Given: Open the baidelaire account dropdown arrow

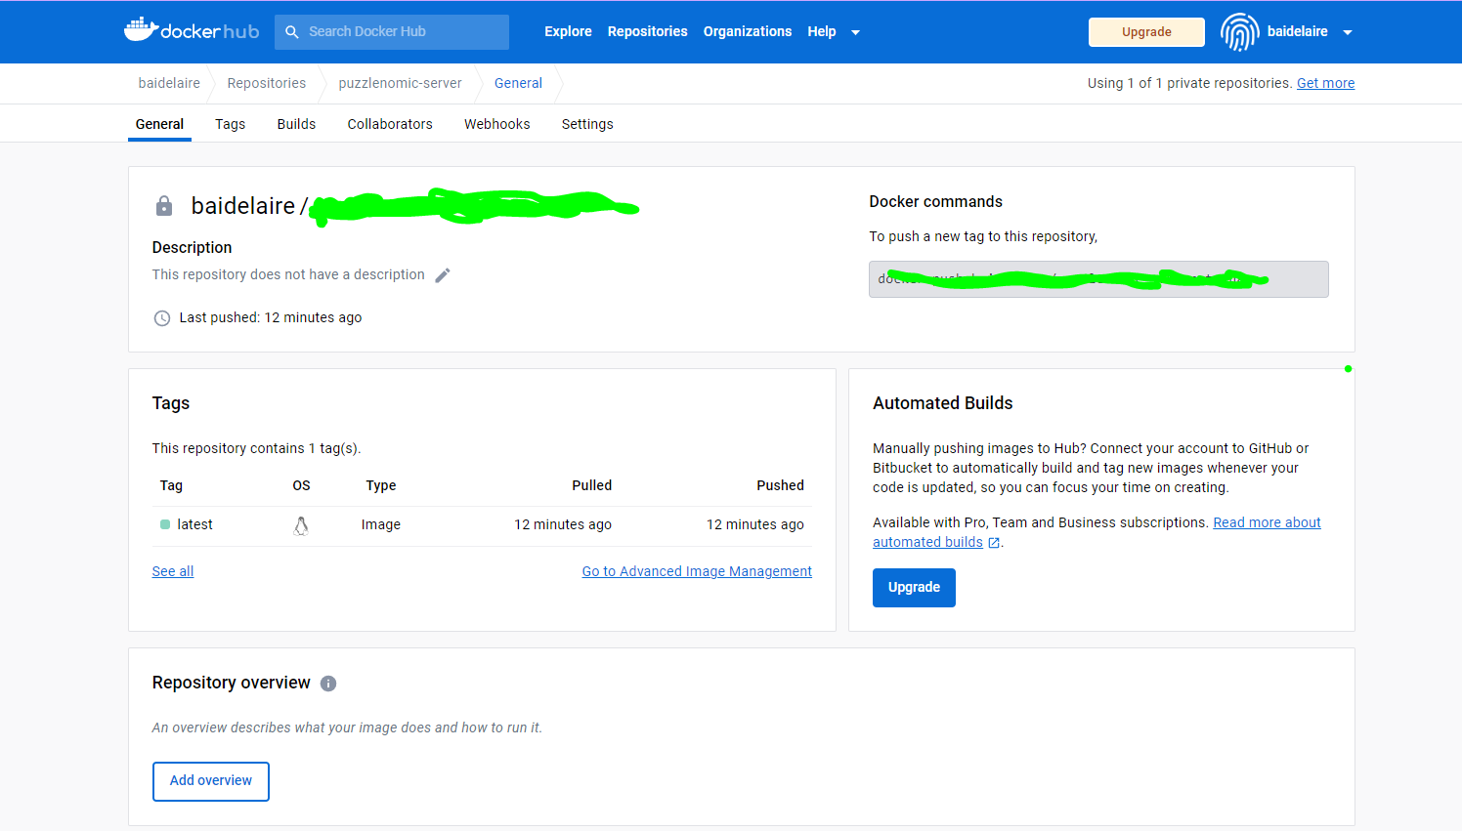Looking at the screenshot, I should pyautogui.click(x=1348, y=32).
